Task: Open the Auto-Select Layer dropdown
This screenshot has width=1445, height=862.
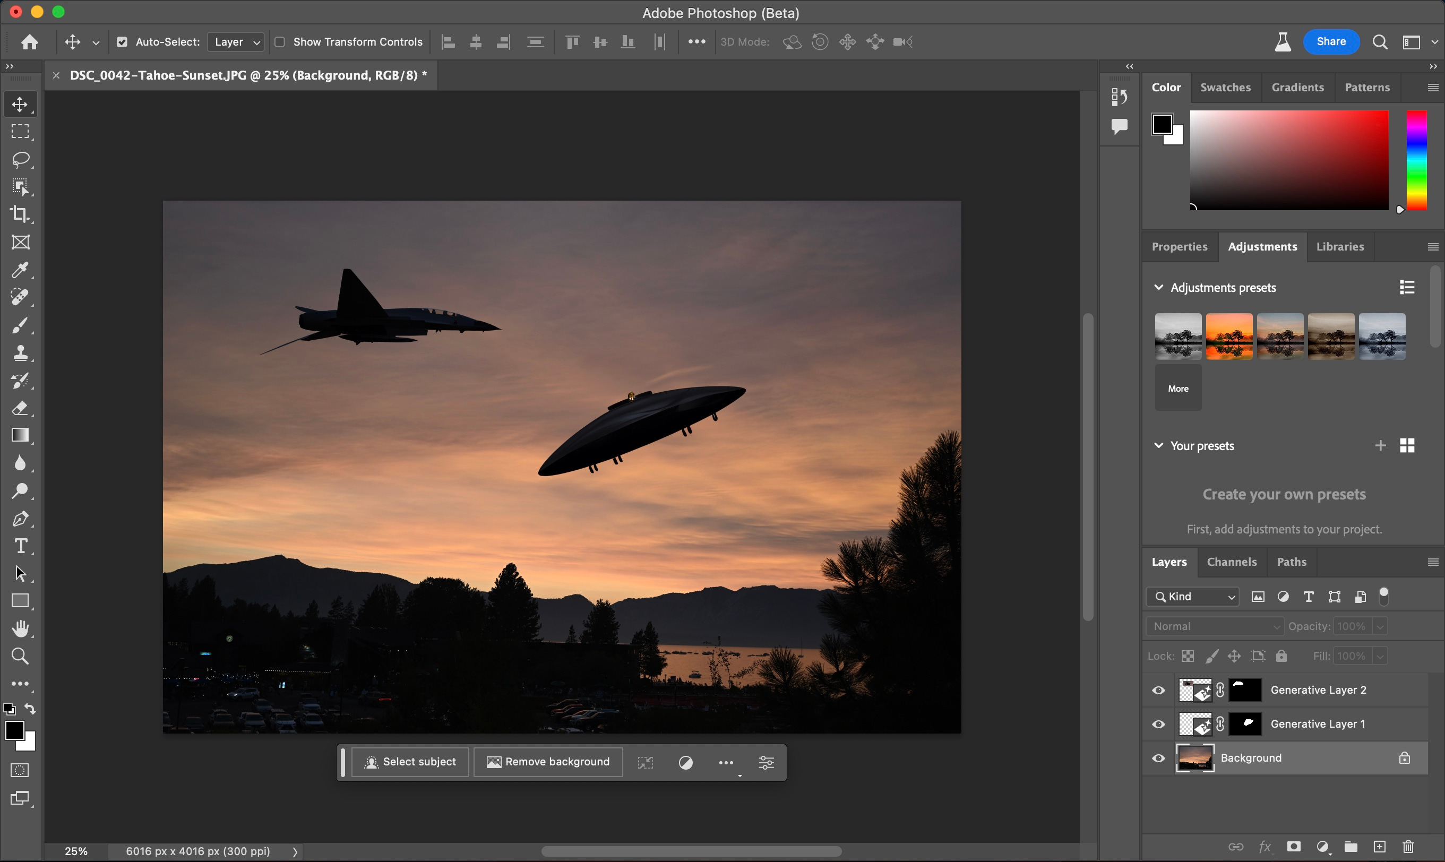Action: click(236, 42)
